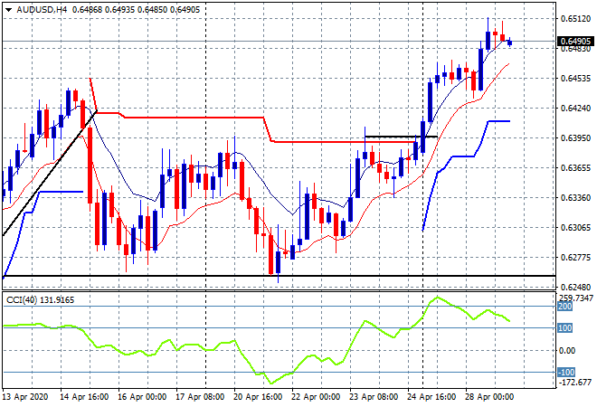Click the 0.62480 price scale label

(x=575, y=287)
